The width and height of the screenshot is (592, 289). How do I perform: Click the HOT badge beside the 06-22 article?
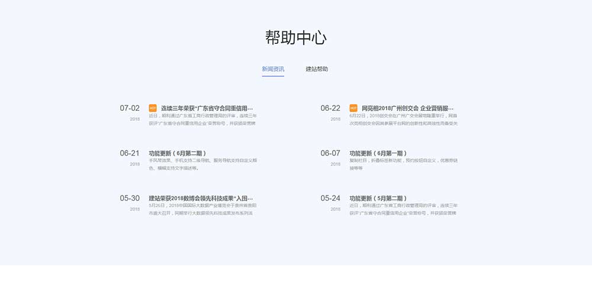point(353,108)
